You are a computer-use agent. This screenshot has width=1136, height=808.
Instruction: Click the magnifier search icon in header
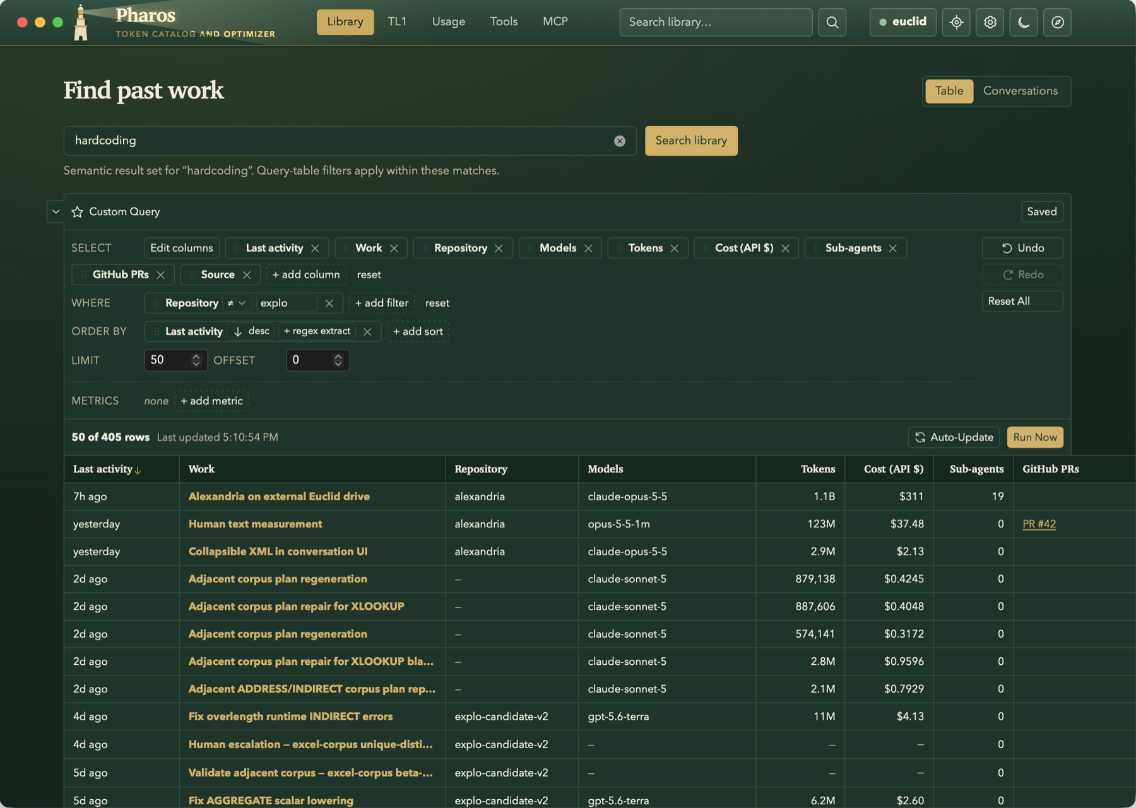pos(832,22)
